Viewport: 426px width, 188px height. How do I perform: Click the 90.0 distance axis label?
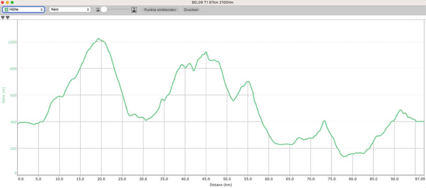click(395, 179)
